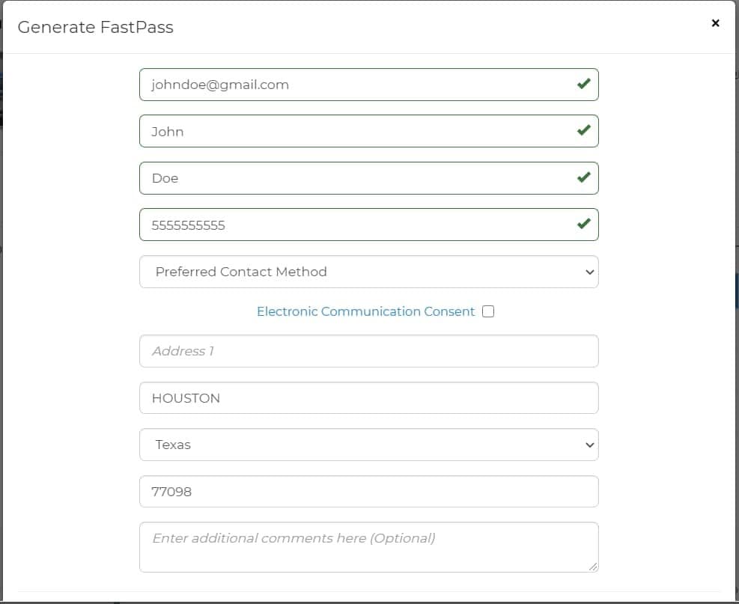
Task: Focus the johndoe@gmail.com email field
Action: 368,85
